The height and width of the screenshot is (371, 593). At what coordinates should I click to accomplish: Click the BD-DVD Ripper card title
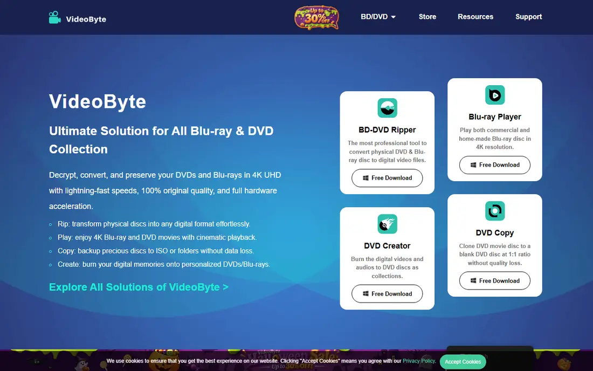pos(387,130)
